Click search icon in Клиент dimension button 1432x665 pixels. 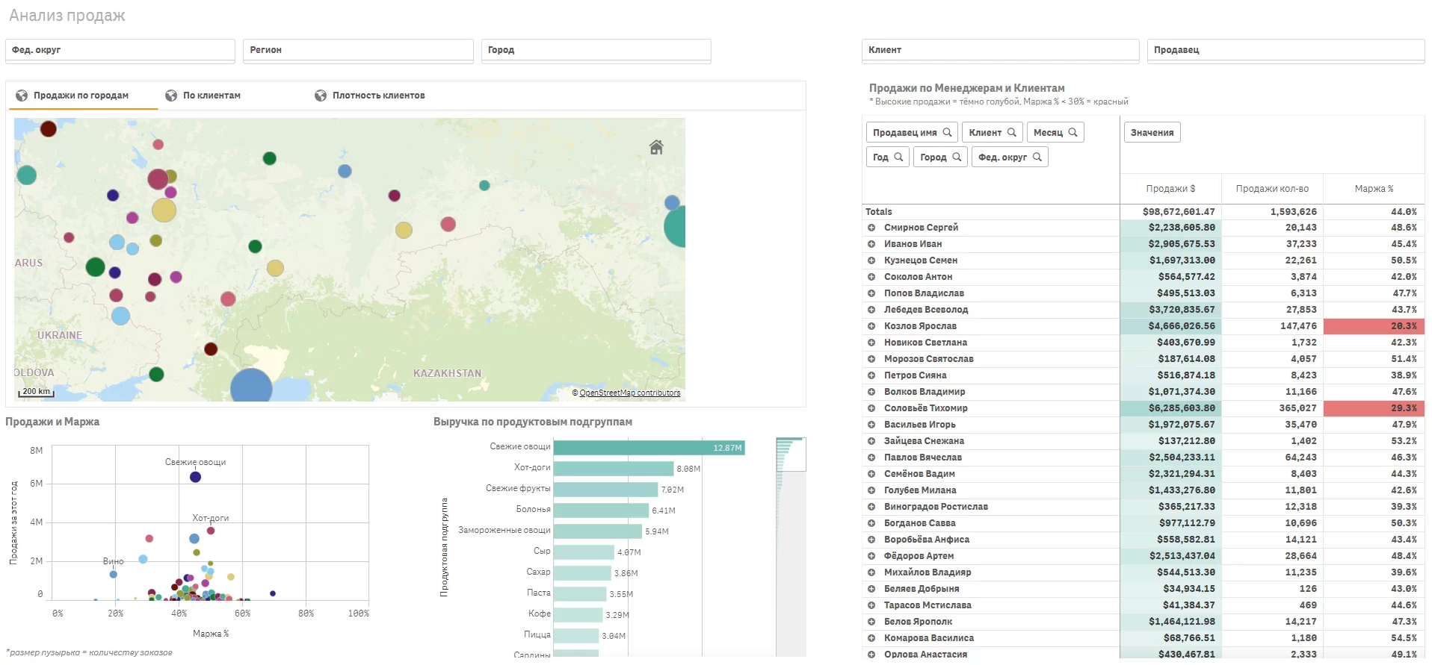(x=1012, y=132)
